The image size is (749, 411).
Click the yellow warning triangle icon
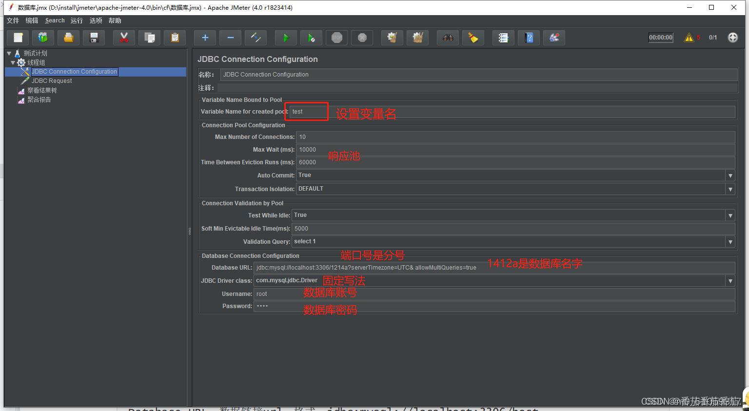pos(689,38)
